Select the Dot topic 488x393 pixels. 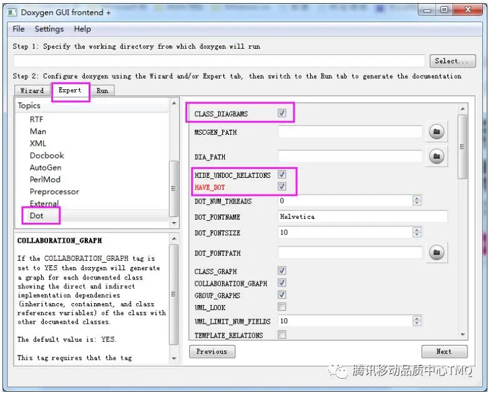click(x=36, y=216)
